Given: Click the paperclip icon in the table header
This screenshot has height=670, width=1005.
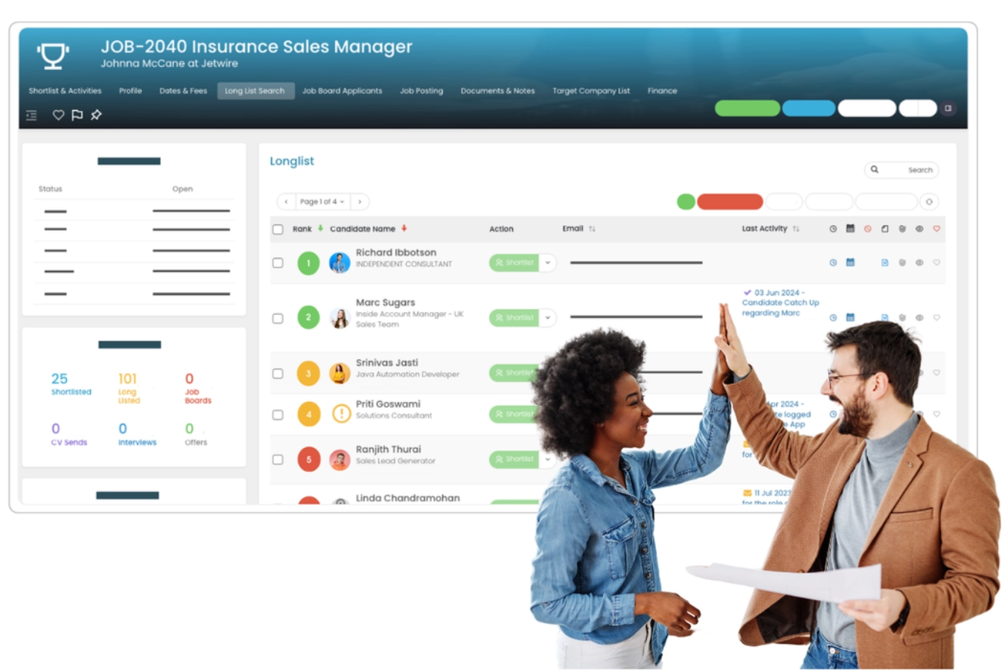Looking at the screenshot, I should tap(902, 229).
